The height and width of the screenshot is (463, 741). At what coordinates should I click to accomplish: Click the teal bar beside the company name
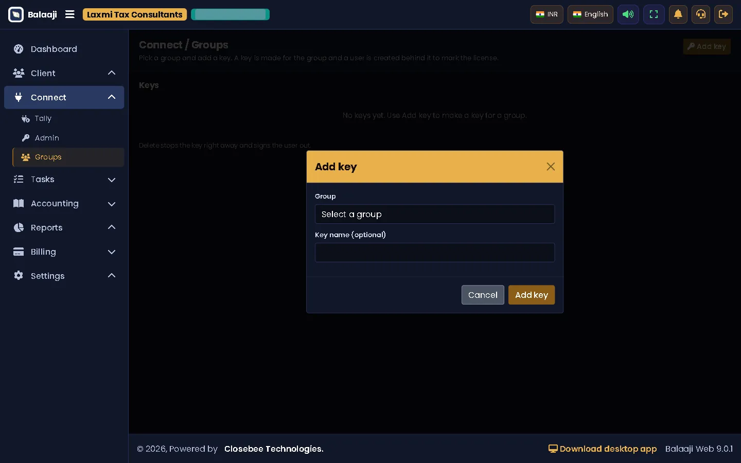tap(230, 14)
